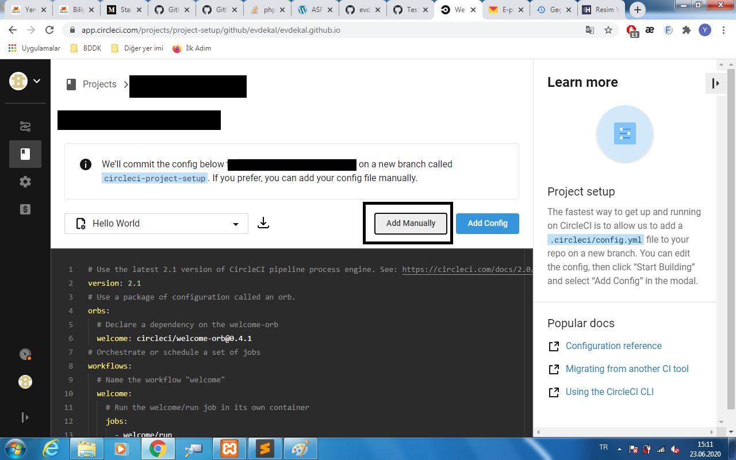Open the Chrome three-dot menu
The width and height of the screenshot is (736, 460).
(x=723, y=30)
